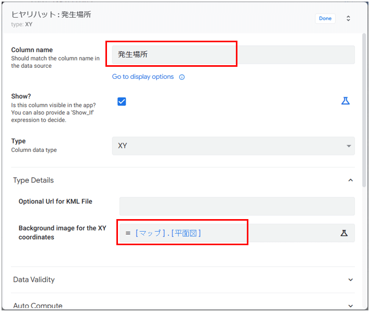The height and width of the screenshot is (313, 370).
Task: Open the Type dropdown showing XY
Action: coord(233,146)
